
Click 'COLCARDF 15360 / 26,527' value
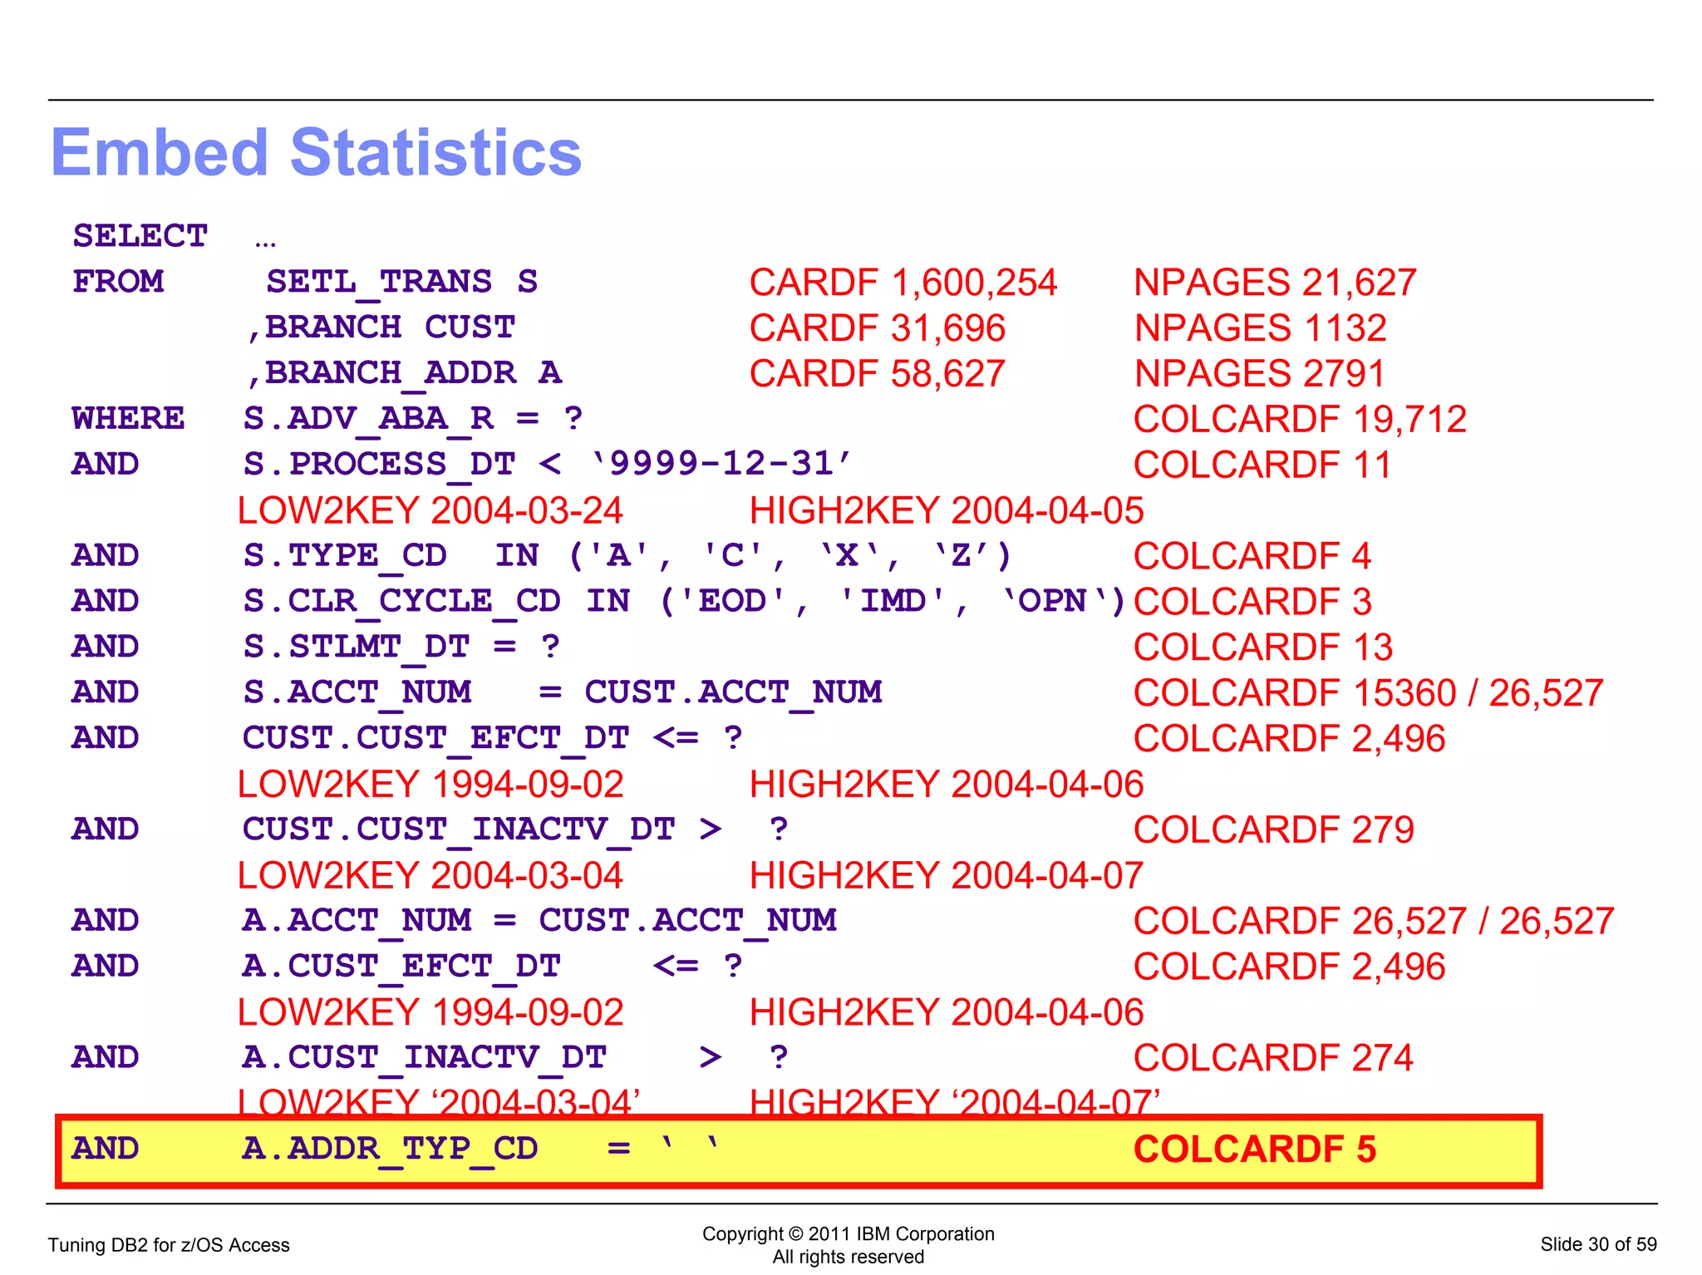pyautogui.click(x=1368, y=693)
